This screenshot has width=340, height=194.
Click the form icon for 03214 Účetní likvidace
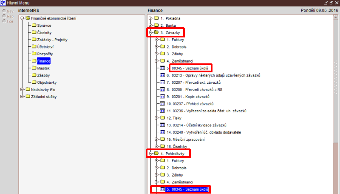(x=162, y=125)
